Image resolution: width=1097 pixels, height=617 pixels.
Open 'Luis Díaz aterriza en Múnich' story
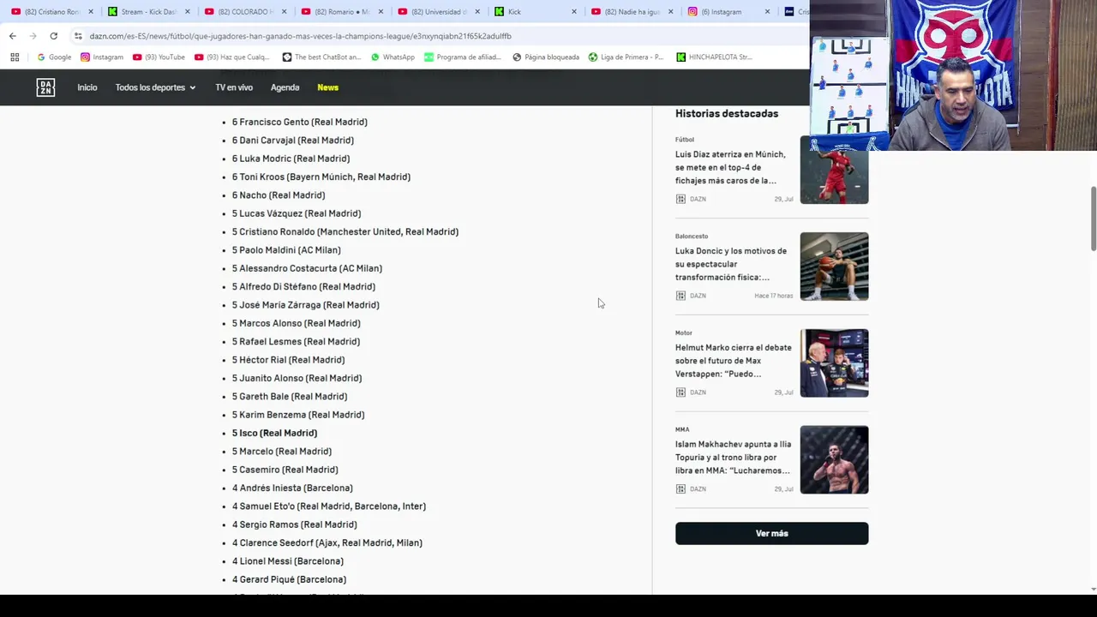(730, 167)
